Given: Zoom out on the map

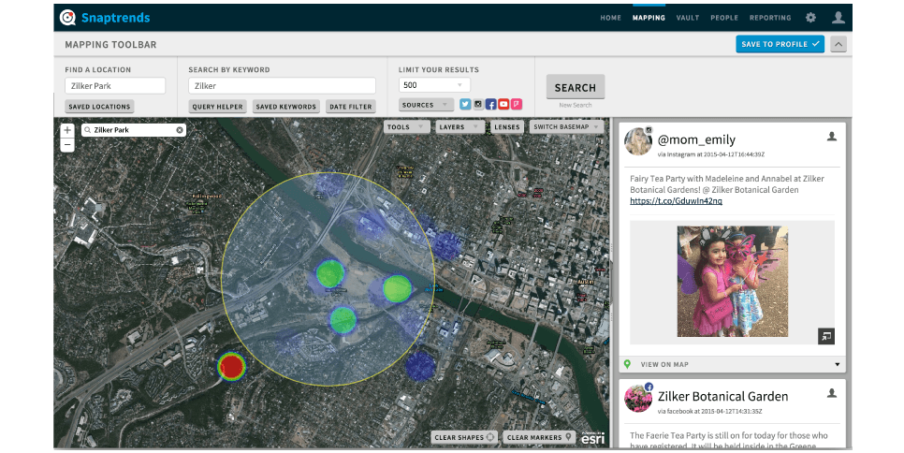Looking at the screenshot, I should [x=67, y=145].
